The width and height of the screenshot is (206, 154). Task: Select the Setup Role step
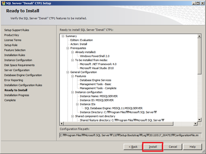11,45
